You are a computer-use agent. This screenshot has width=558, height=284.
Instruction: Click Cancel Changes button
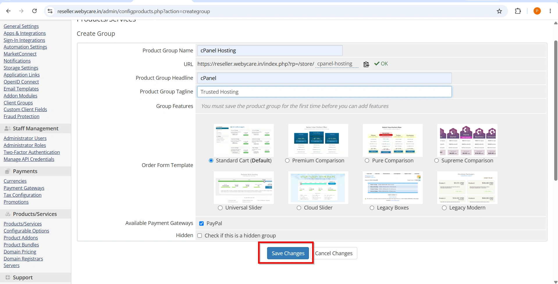(334, 253)
